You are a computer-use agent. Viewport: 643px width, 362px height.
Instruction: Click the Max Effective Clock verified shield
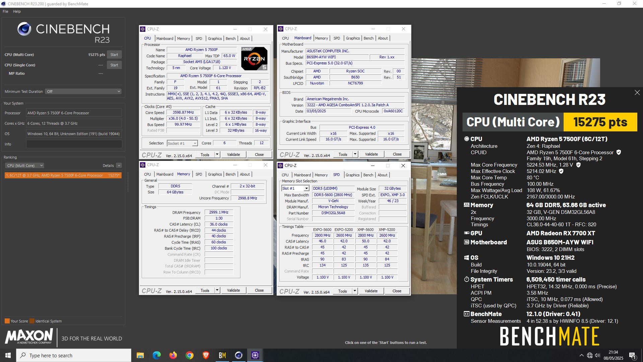coord(561,171)
